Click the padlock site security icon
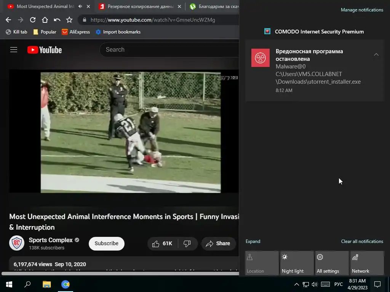The width and height of the screenshot is (390, 292). pyautogui.click(x=85, y=20)
